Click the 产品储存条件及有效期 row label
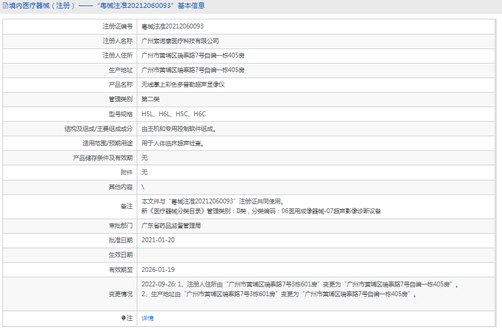Screen dimensions: 502x330 102,157
